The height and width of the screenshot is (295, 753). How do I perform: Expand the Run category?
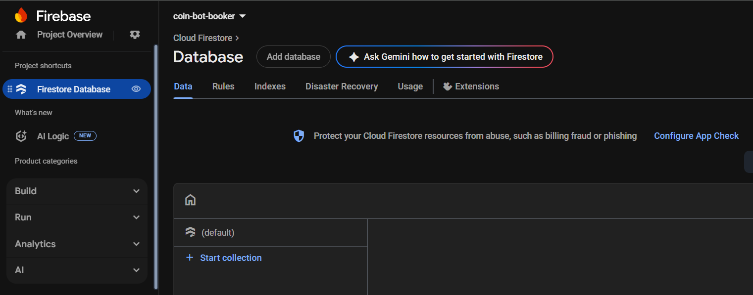[77, 217]
